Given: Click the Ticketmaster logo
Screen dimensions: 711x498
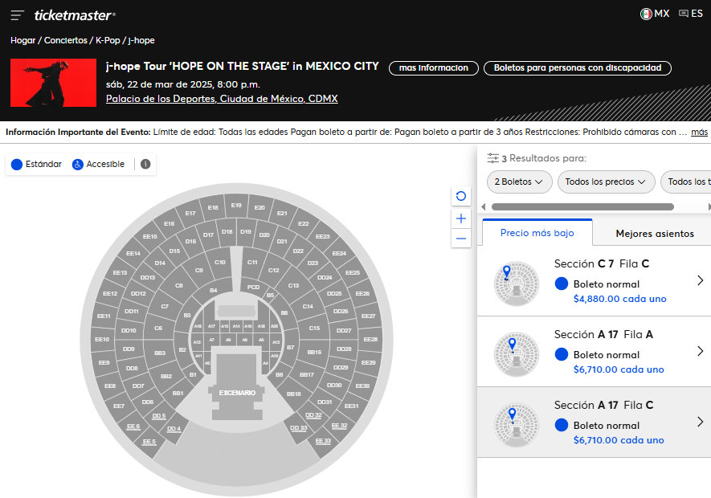Looking at the screenshot, I should [75, 15].
